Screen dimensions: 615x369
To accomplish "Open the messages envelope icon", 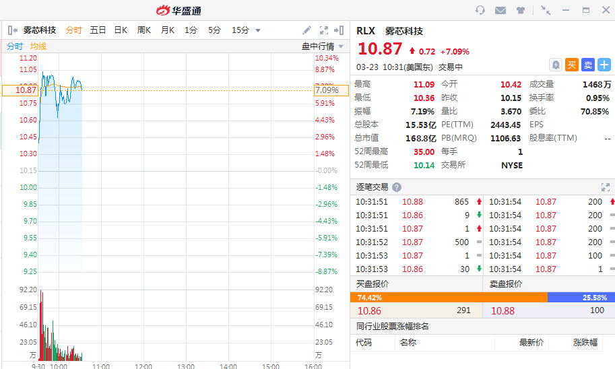I will [500, 10].
